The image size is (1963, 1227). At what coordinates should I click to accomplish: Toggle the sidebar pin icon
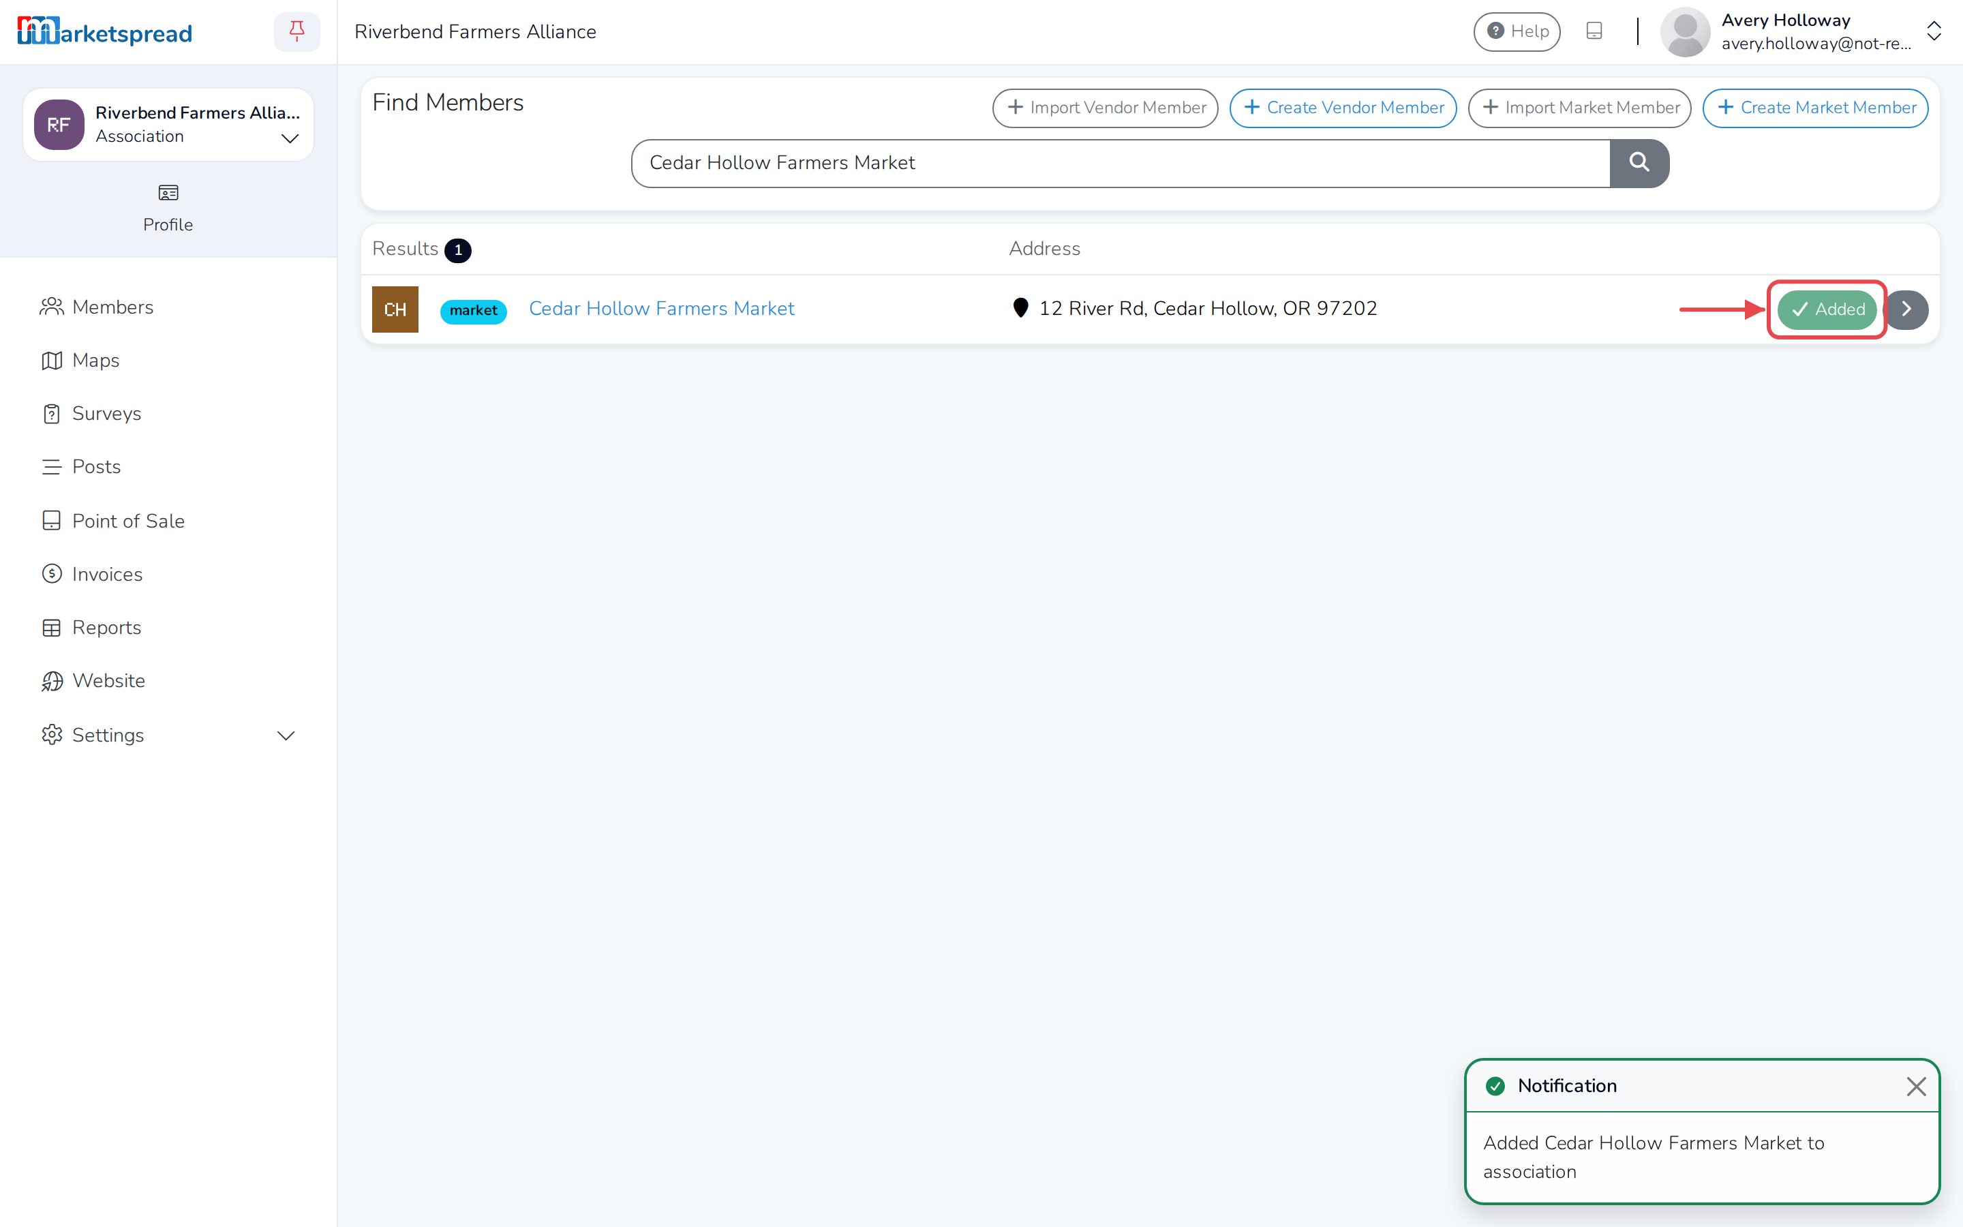tap(297, 31)
